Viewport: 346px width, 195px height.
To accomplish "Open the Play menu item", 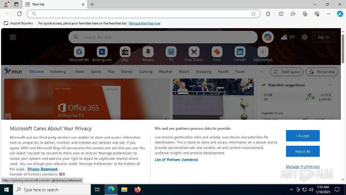I will 111,71.
